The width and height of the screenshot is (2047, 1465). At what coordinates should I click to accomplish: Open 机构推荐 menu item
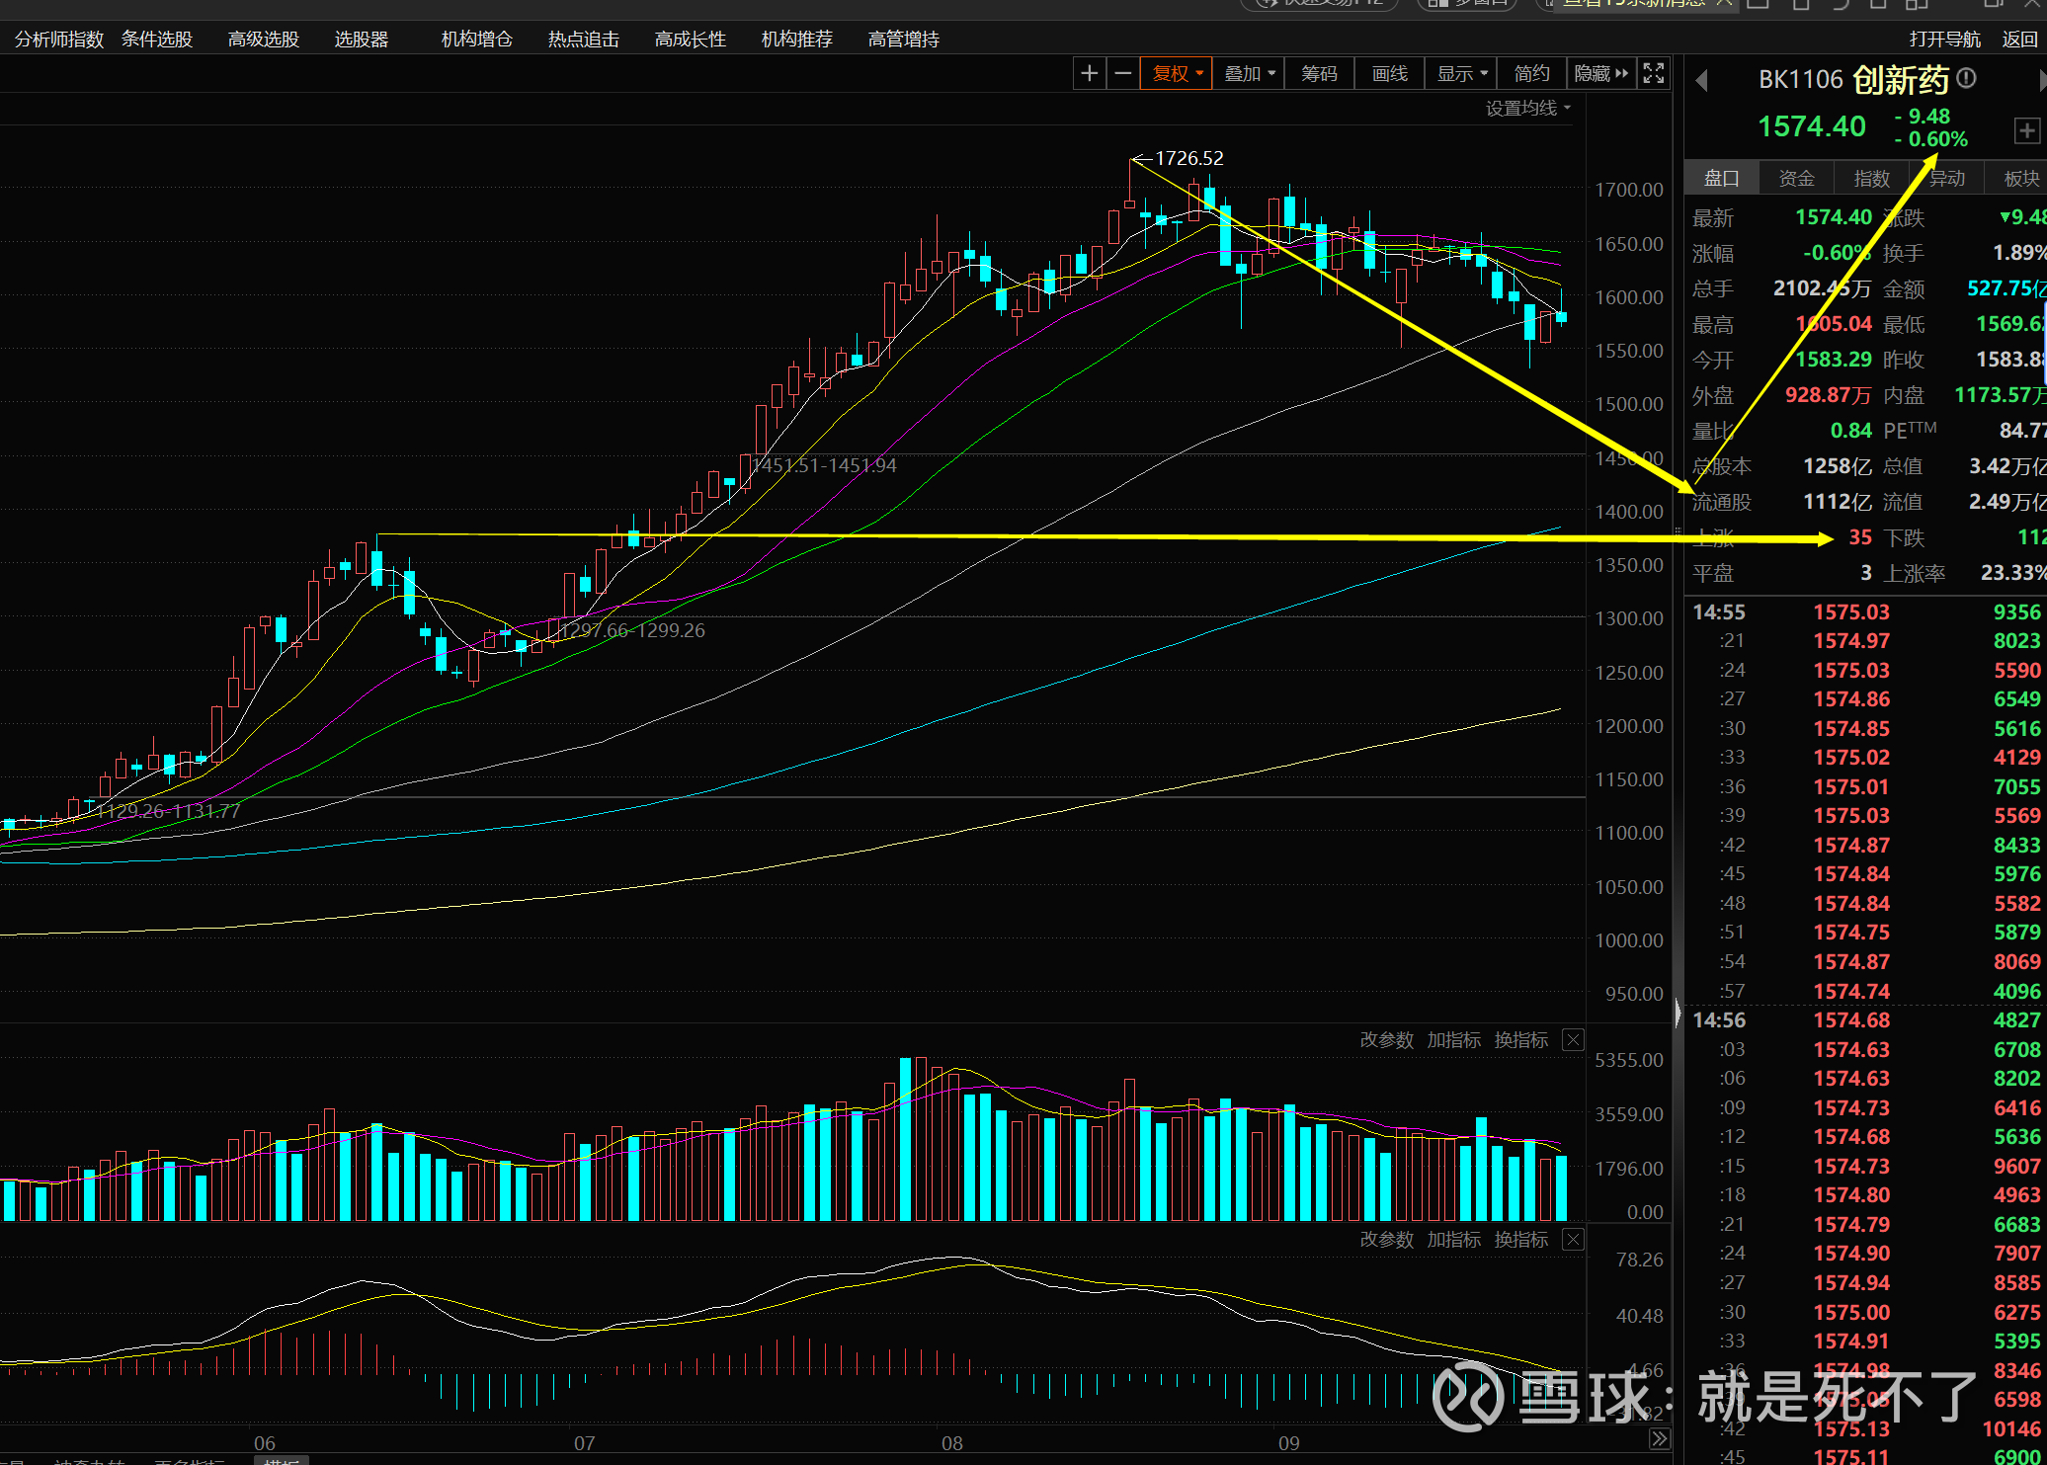tap(796, 40)
